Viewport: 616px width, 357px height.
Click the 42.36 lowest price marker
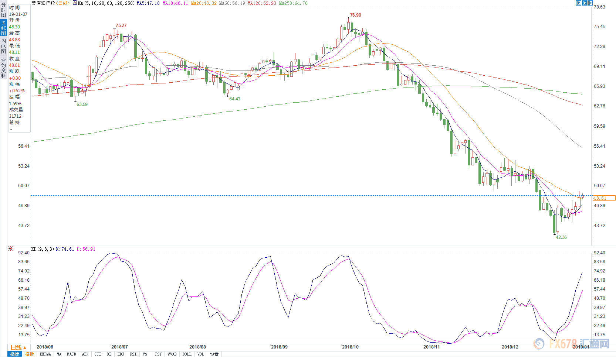pyautogui.click(x=561, y=237)
